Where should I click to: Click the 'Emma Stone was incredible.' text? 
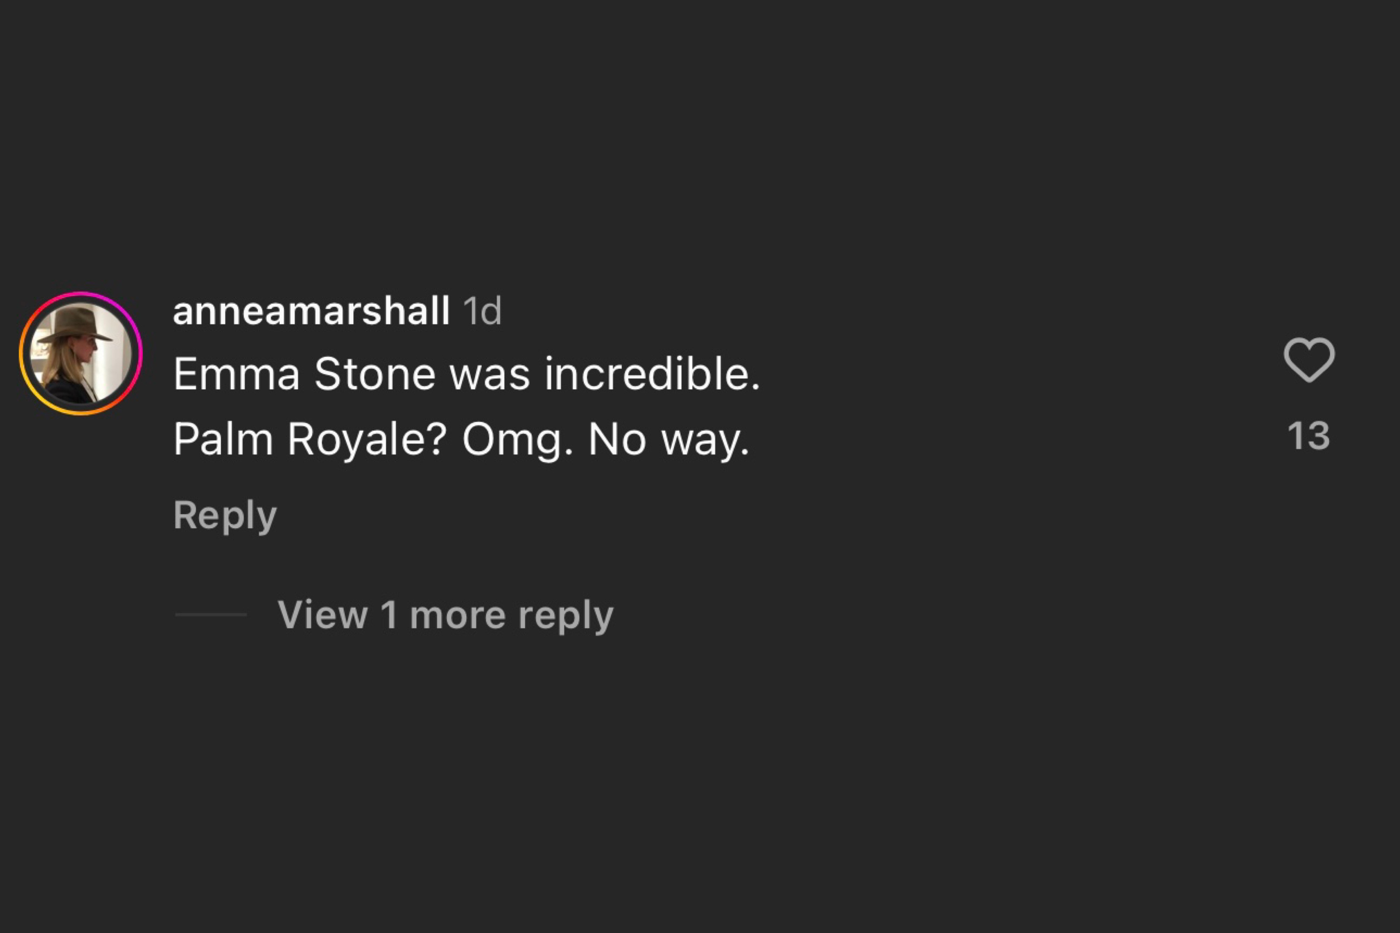point(467,374)
